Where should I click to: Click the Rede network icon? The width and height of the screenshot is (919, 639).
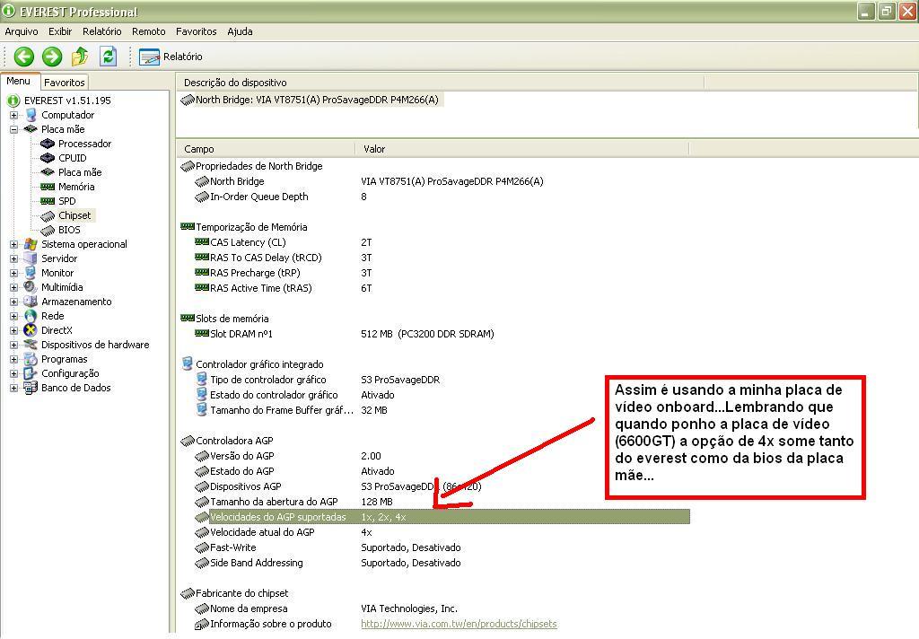31,316
